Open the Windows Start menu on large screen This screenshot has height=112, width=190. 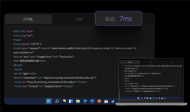tap(49, 101)
